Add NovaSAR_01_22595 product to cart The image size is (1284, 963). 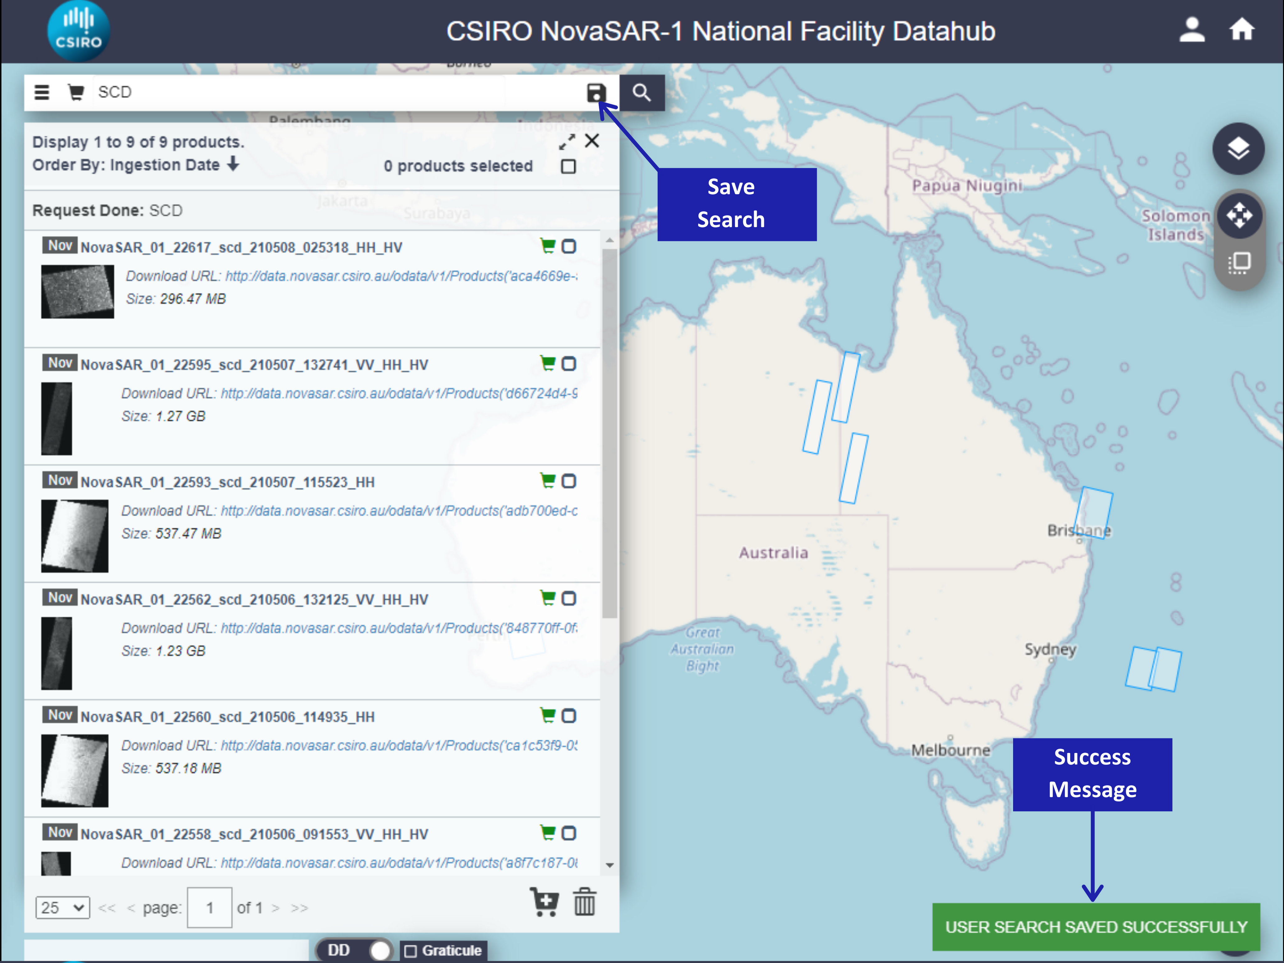[x=547, y=363]
